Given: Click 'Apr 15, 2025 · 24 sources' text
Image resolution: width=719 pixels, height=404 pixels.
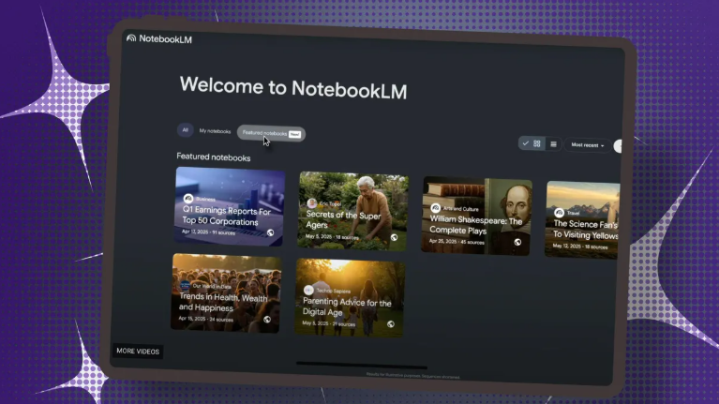Looking at the screenshot, I should [205, 319].
